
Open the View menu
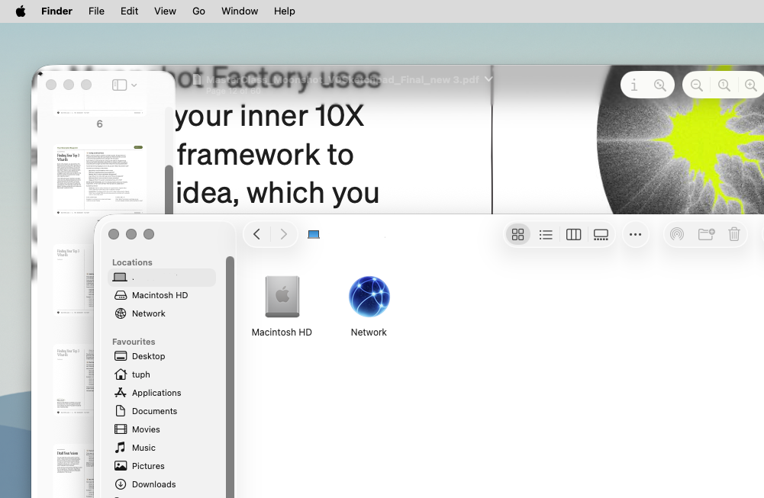point(165,11)
